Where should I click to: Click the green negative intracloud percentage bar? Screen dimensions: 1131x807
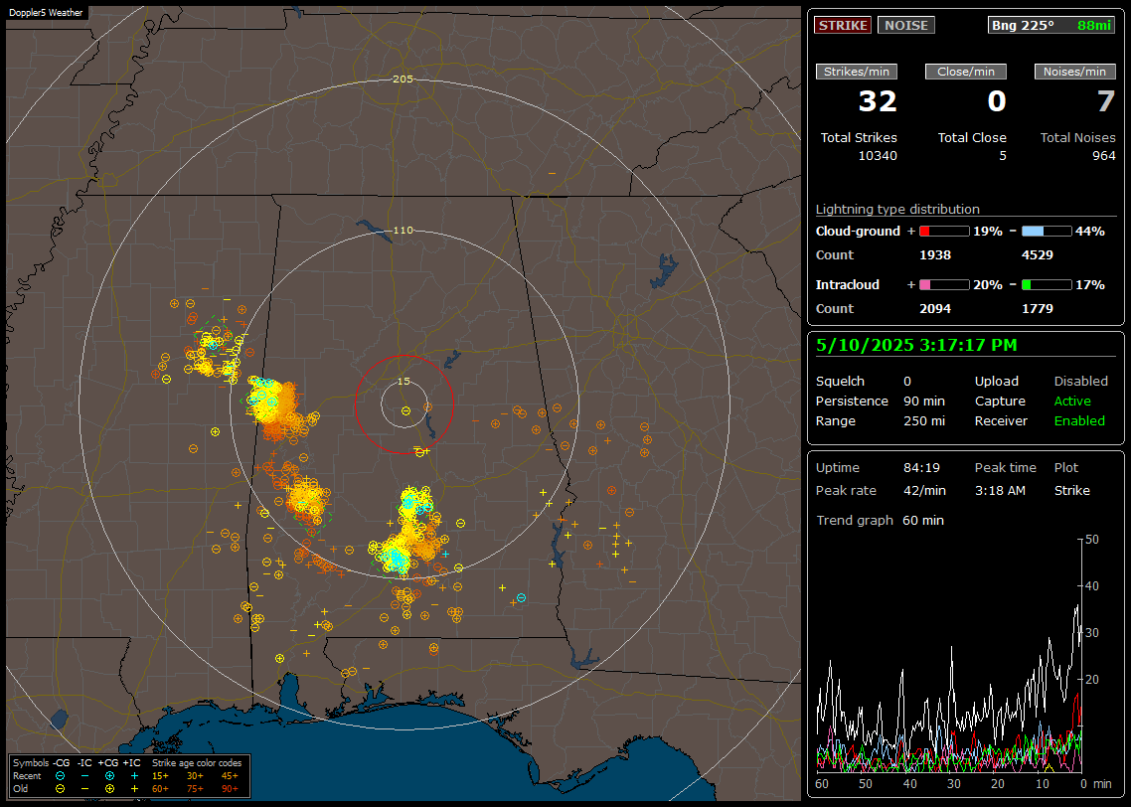click(x=1047, y=285)
